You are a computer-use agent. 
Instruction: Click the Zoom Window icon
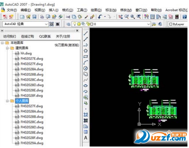133,17
